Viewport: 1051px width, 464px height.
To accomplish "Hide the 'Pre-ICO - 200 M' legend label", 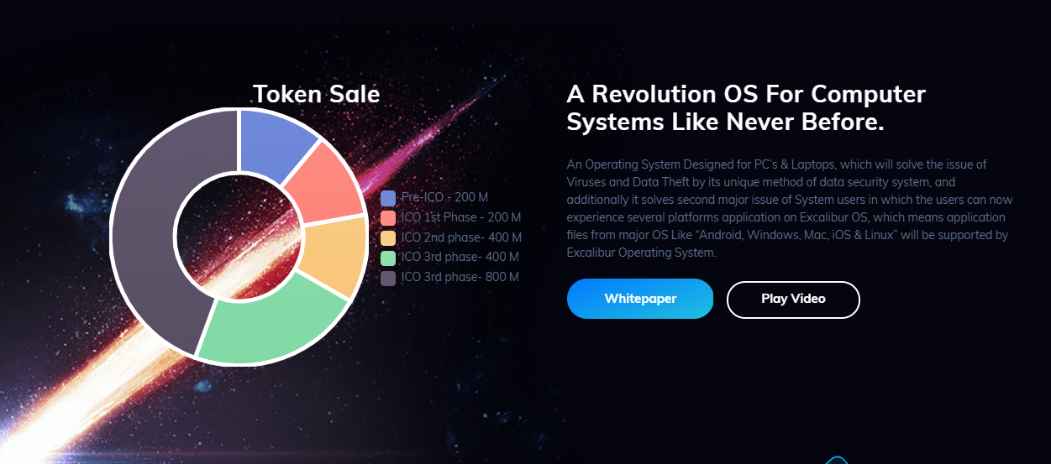I will click(444, 198).
